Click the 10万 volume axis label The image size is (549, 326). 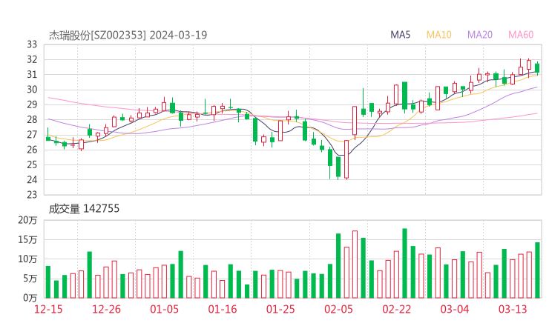pyautogui.click(x=27, y=259)
